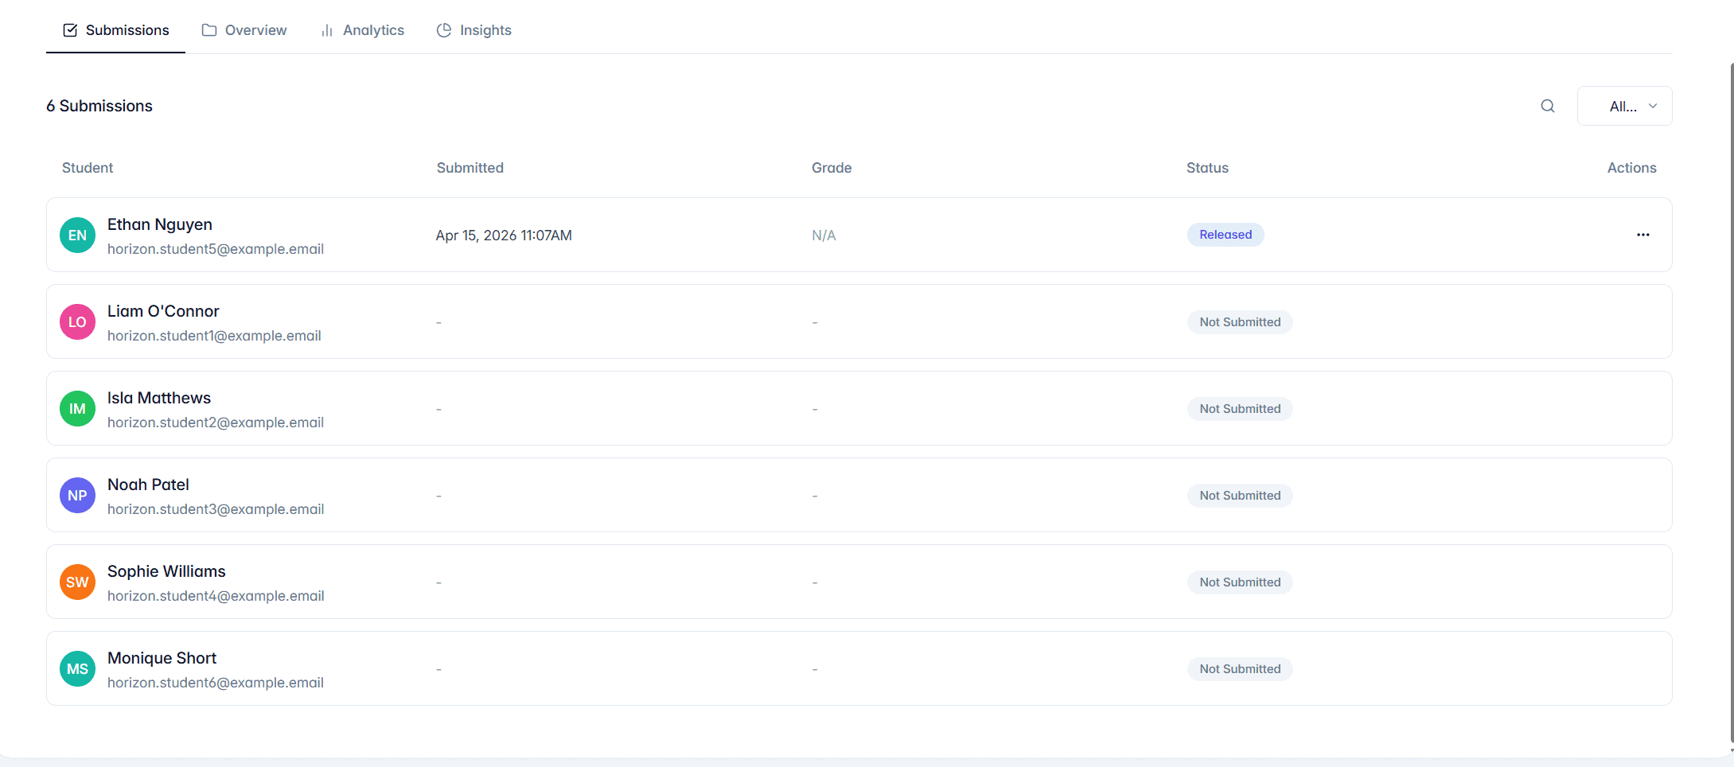1734x767 pixels.
Task: Click email horizon.student1@example.email
Action: pos(214,336)
